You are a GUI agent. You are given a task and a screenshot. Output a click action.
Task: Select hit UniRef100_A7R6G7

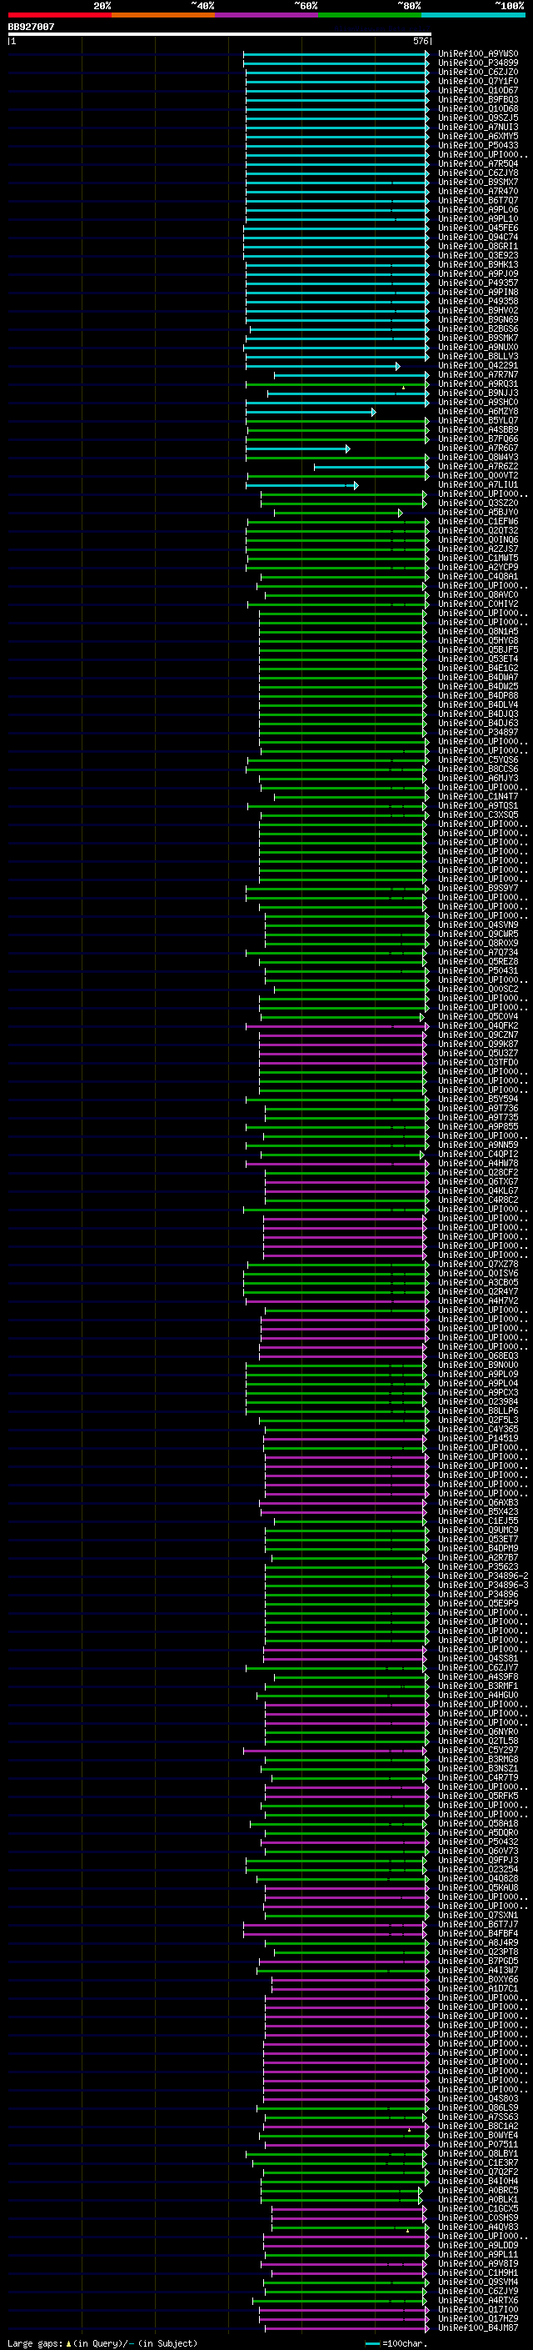point(477,448)
